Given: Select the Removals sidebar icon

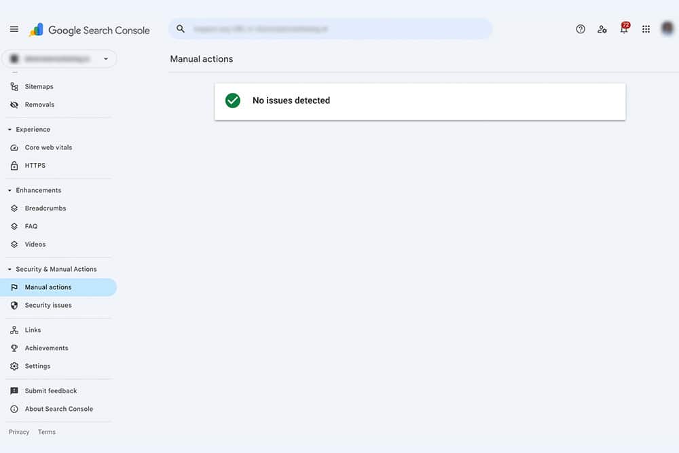Looking at the screenshot, I should [x=14, y=105].
